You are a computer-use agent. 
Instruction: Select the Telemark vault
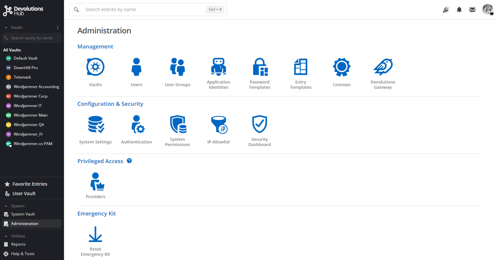click(32, 77)
